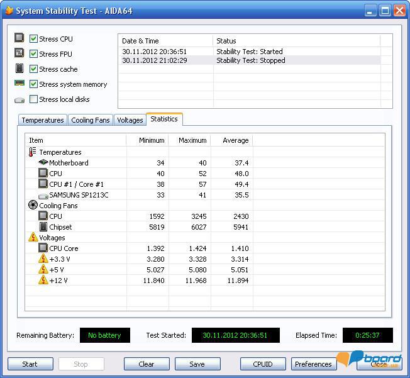The image size is (410, 378).
Task: Click the Save button
Action: pos(197,364)
